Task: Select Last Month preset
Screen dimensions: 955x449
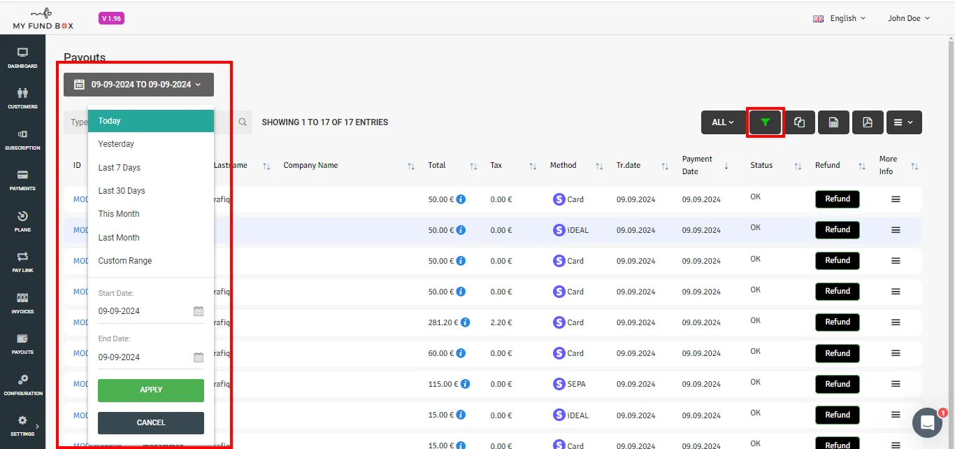Action: click(x=151, y=238)
